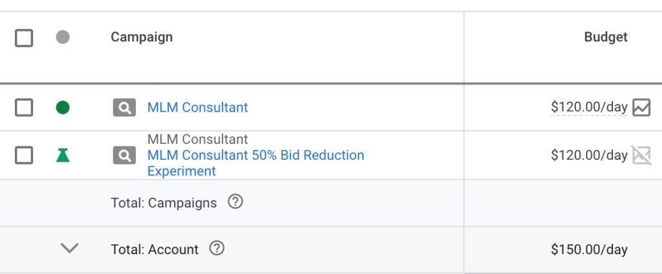Click disabled budget chart icon on experiment row
Viewport: 662px width, 274px height.
coord(641,155)
